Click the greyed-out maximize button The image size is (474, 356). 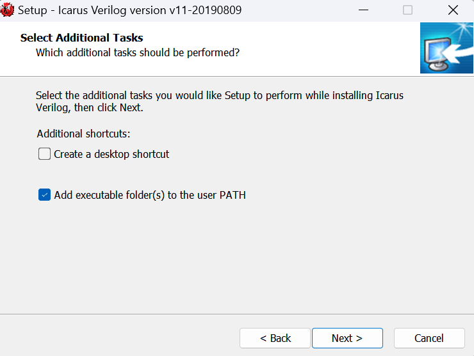[407, 10]
